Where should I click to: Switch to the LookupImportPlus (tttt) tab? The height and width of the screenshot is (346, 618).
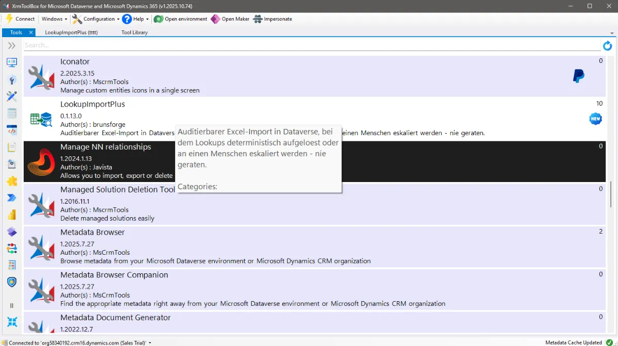coord(71,32)
